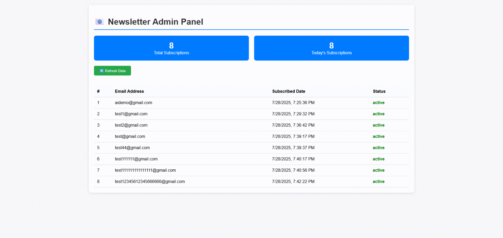Screen dimensions: 503x238
Task: Select the test12345612345666666@gmail.com email
Action: coord(150,182)
